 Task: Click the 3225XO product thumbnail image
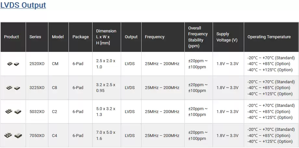click(13, 88)
